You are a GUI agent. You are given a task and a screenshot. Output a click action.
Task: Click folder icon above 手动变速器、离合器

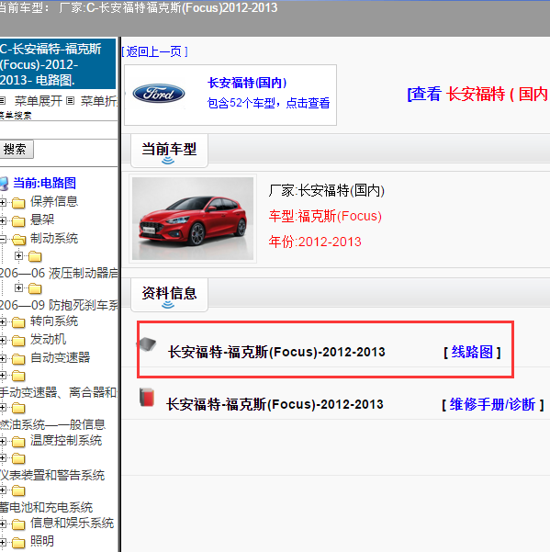[x=18, y=376]
